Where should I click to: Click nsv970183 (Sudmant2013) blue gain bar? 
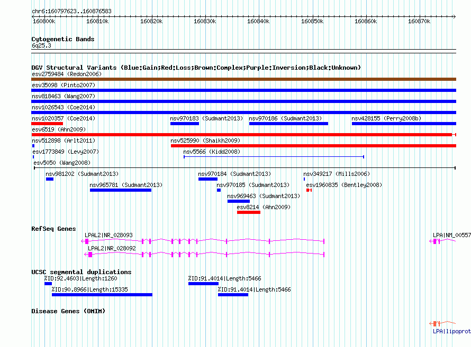point(185,124)
